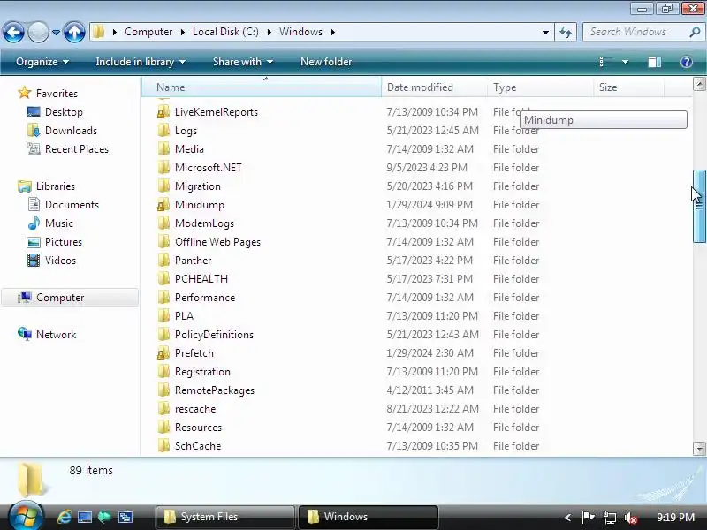707x530 pixels.
Task: Toggle the preview pane icon
Action: (654, 62)
